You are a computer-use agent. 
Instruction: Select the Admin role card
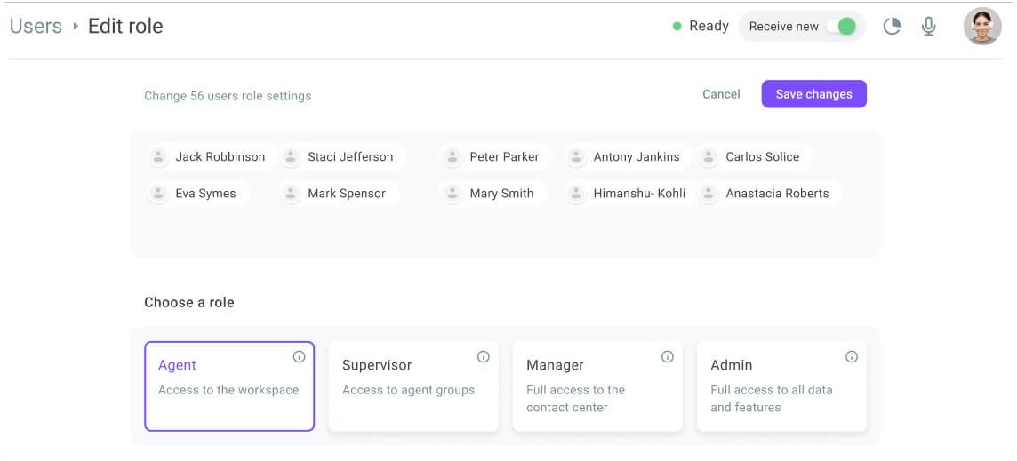782,386
